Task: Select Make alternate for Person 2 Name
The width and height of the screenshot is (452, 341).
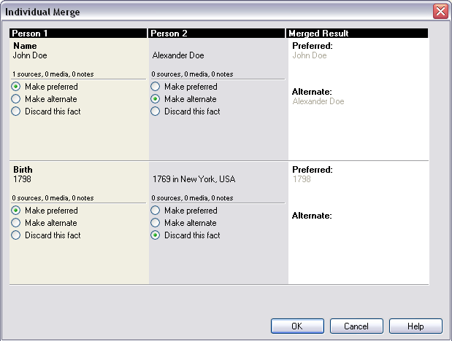Action: (x=156, y=99)
